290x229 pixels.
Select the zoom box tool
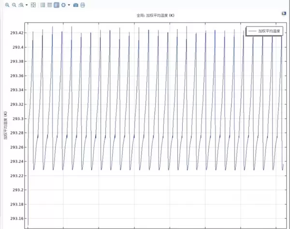(21, 5)
